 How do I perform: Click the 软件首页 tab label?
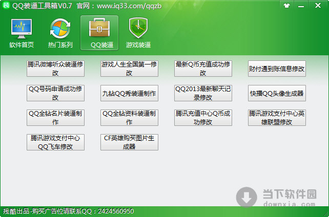pos(22,45)
